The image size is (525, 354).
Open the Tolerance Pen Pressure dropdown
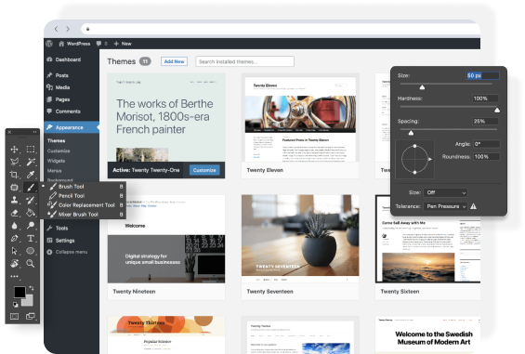click(x=445, y=206)
